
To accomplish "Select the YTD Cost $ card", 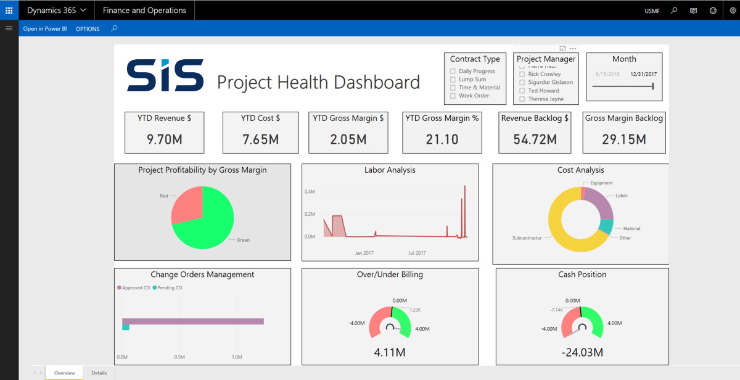I will click(260, 132).
